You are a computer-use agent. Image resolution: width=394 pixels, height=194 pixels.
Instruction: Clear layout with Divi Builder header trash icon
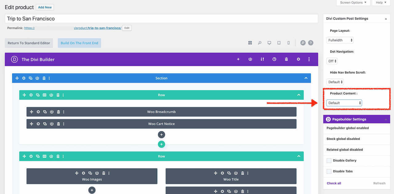tap(286, 59)
